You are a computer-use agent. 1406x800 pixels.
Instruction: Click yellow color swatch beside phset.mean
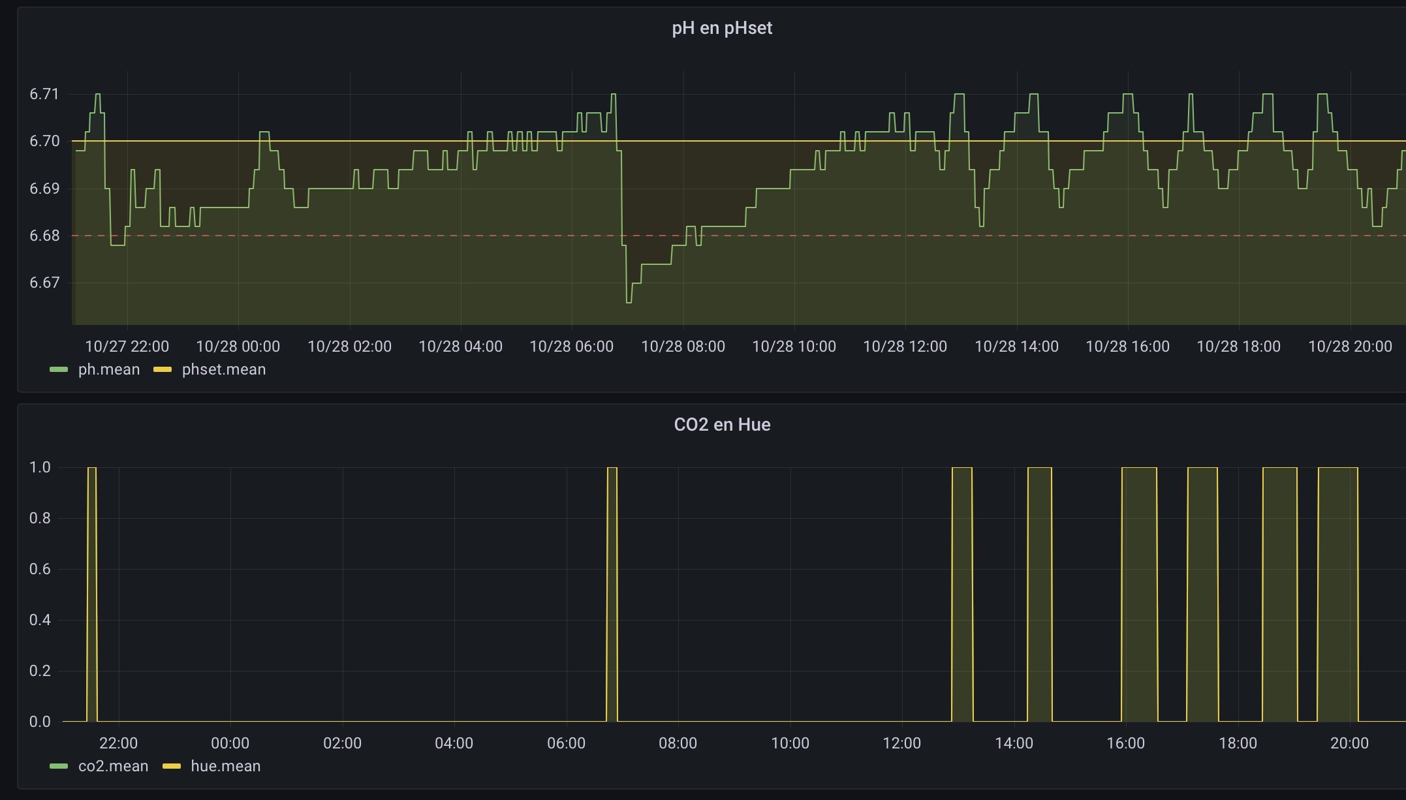tap(163, 369)
